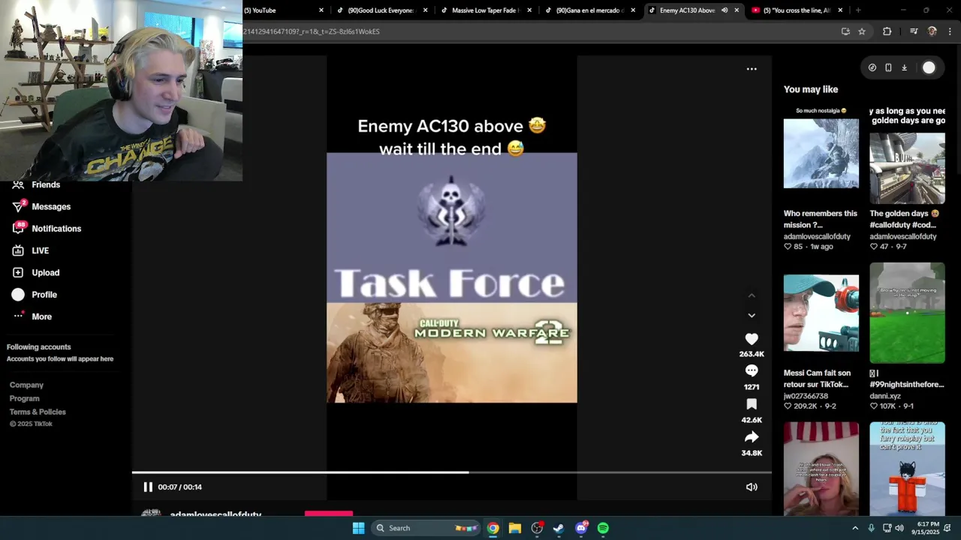Expand More in the sidebar
Image resolution: width=961 pixels, height=540 pixels.
coord(42,316)
